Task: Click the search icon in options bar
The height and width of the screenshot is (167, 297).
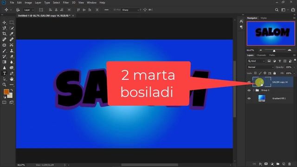Action: click(277, 10)
